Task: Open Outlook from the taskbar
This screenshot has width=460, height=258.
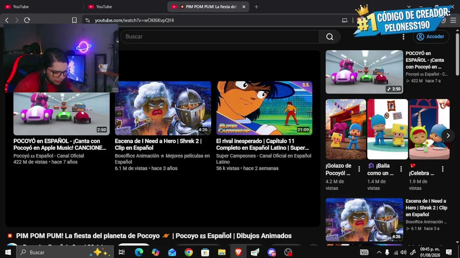Action: click(x=172, y=252)
